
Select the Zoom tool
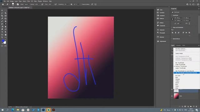click(2, 37)
